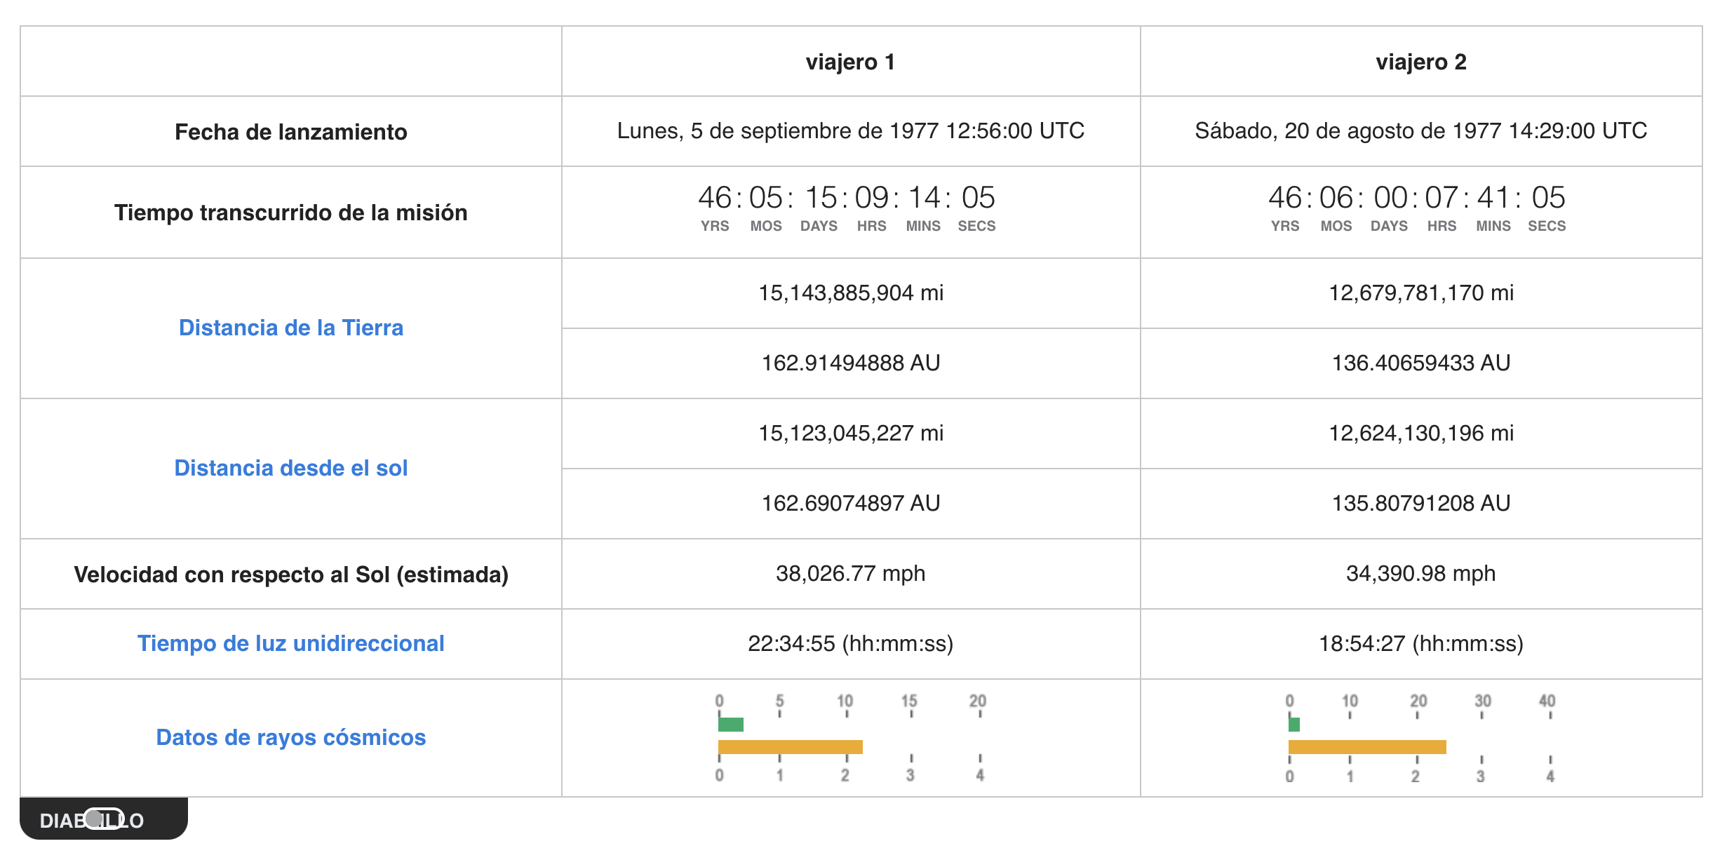Click the 15,143,885,904 mi distance cell

point(850,293)
